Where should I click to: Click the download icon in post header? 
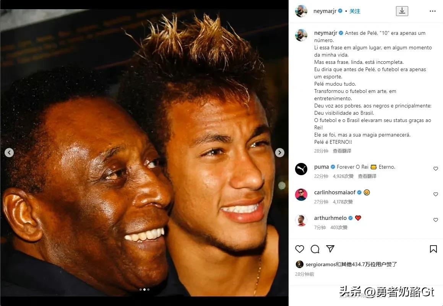click(402, 11)
